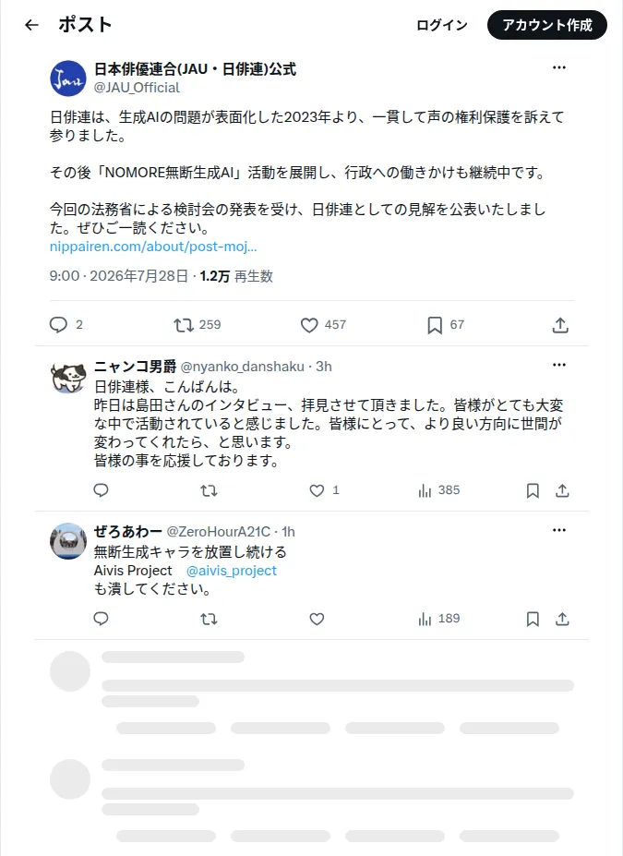Repost ニャンコ男爵's reply
The image size is (623, 856).
point(209,490)
